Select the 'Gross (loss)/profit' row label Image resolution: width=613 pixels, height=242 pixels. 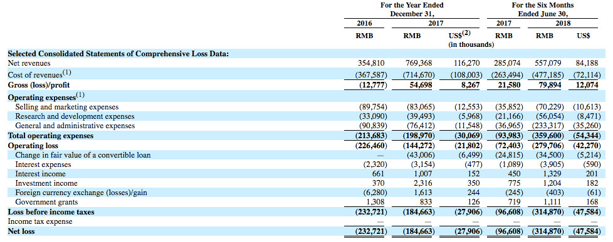39,84
